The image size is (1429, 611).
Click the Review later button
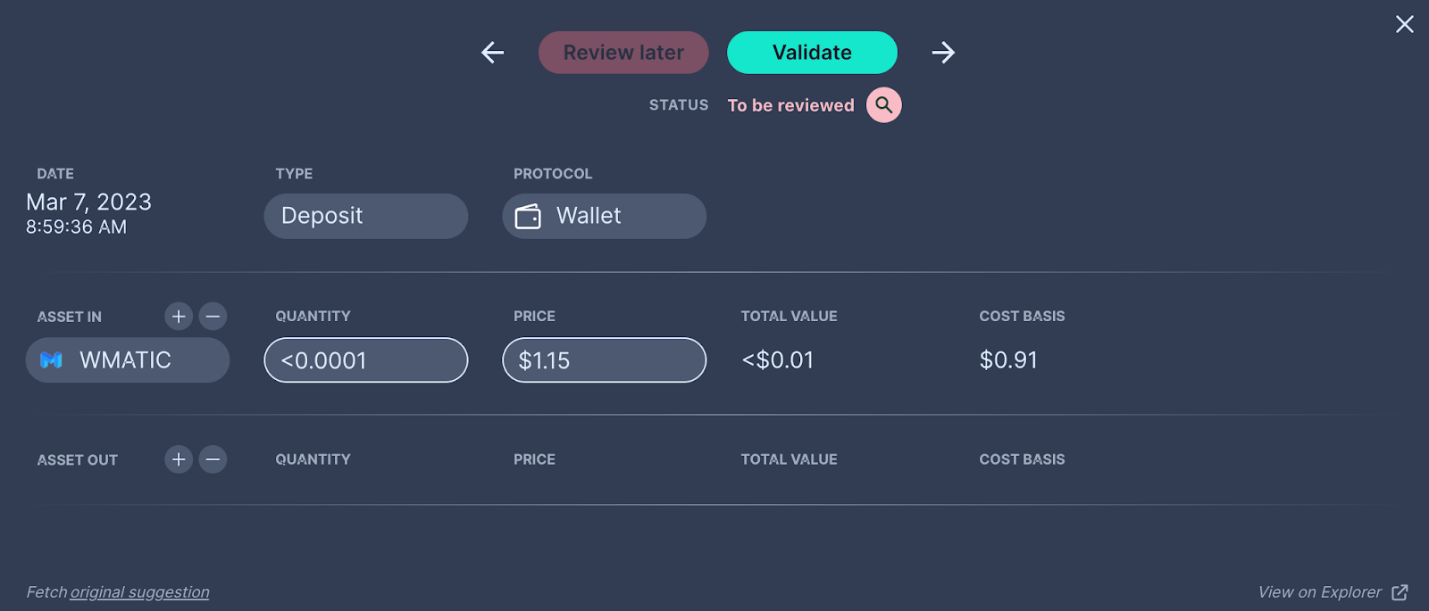(x=623, y=53)
